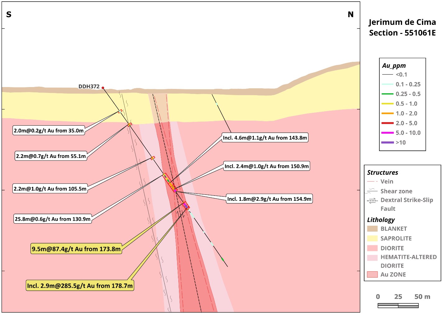444x314 pixels.
Task: Select the Dextral Strike-Slip Fault symbol
Action: coord(372,201)
